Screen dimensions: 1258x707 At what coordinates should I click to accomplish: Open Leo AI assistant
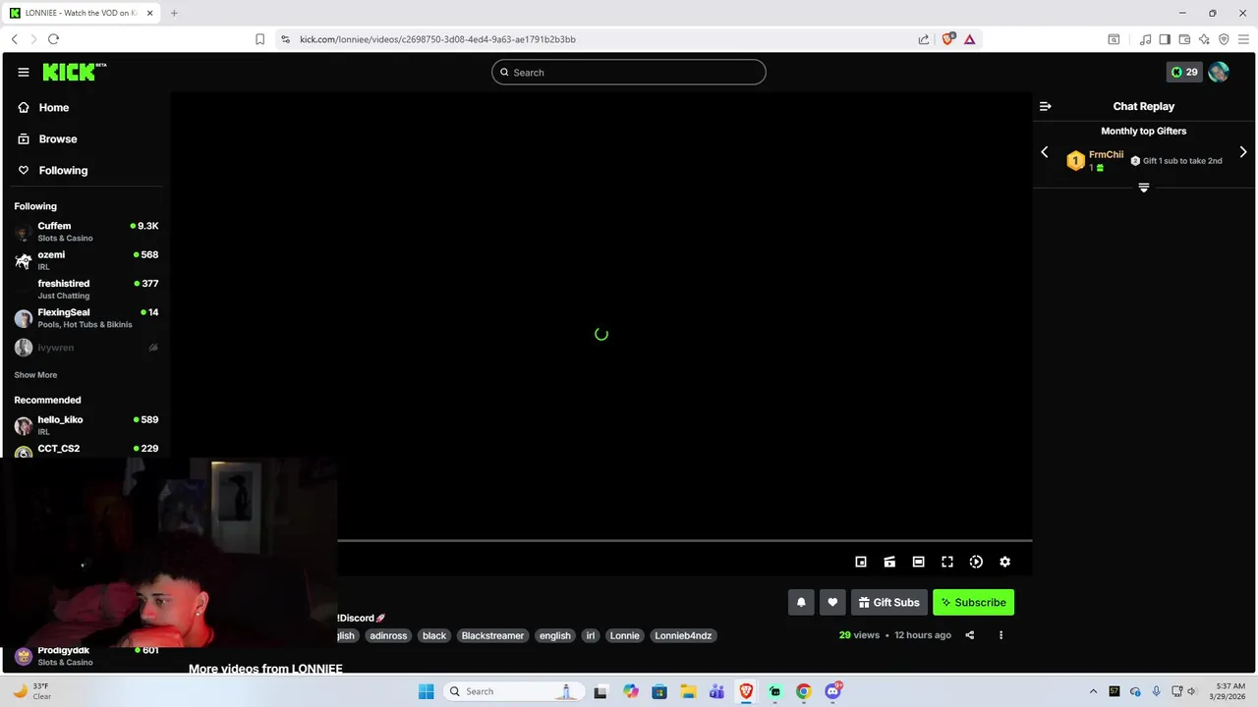[1204, 39]
